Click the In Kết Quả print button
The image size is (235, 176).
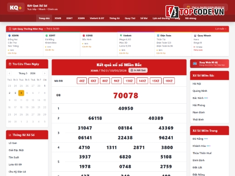point(138,70)
